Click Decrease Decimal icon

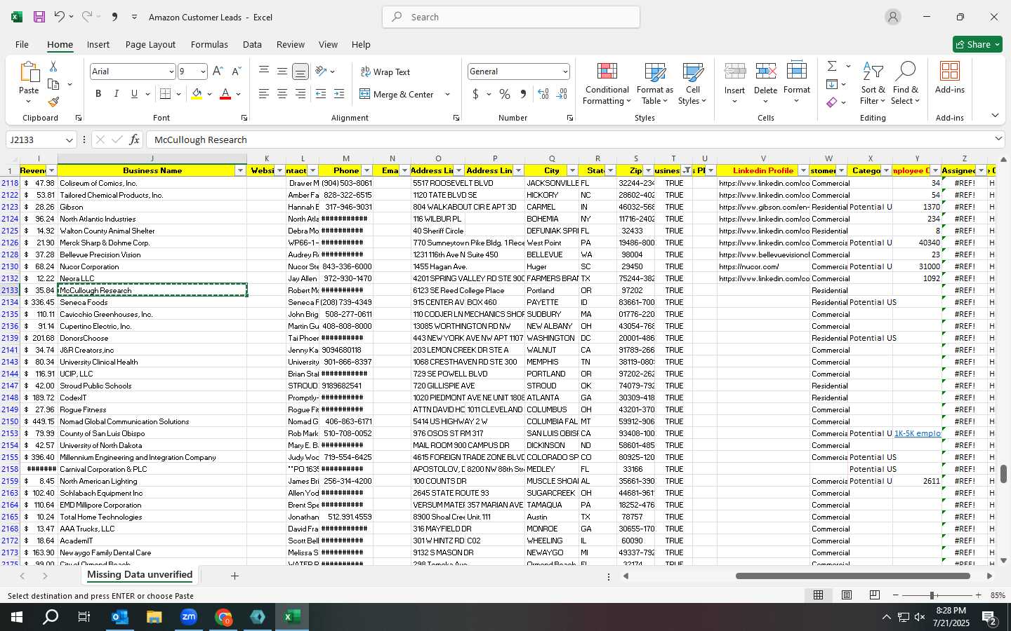pos(562,94)
